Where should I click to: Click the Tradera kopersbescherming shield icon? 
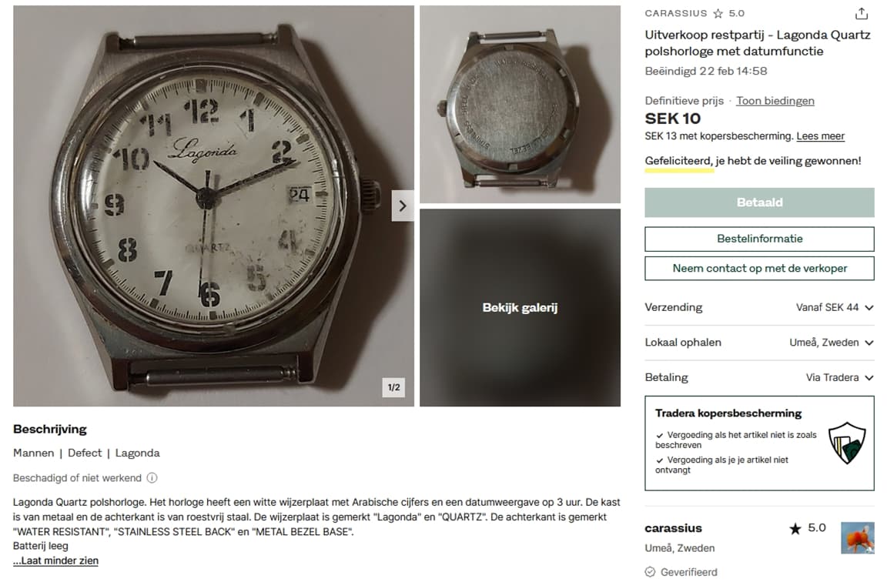[x=847, y=443]
